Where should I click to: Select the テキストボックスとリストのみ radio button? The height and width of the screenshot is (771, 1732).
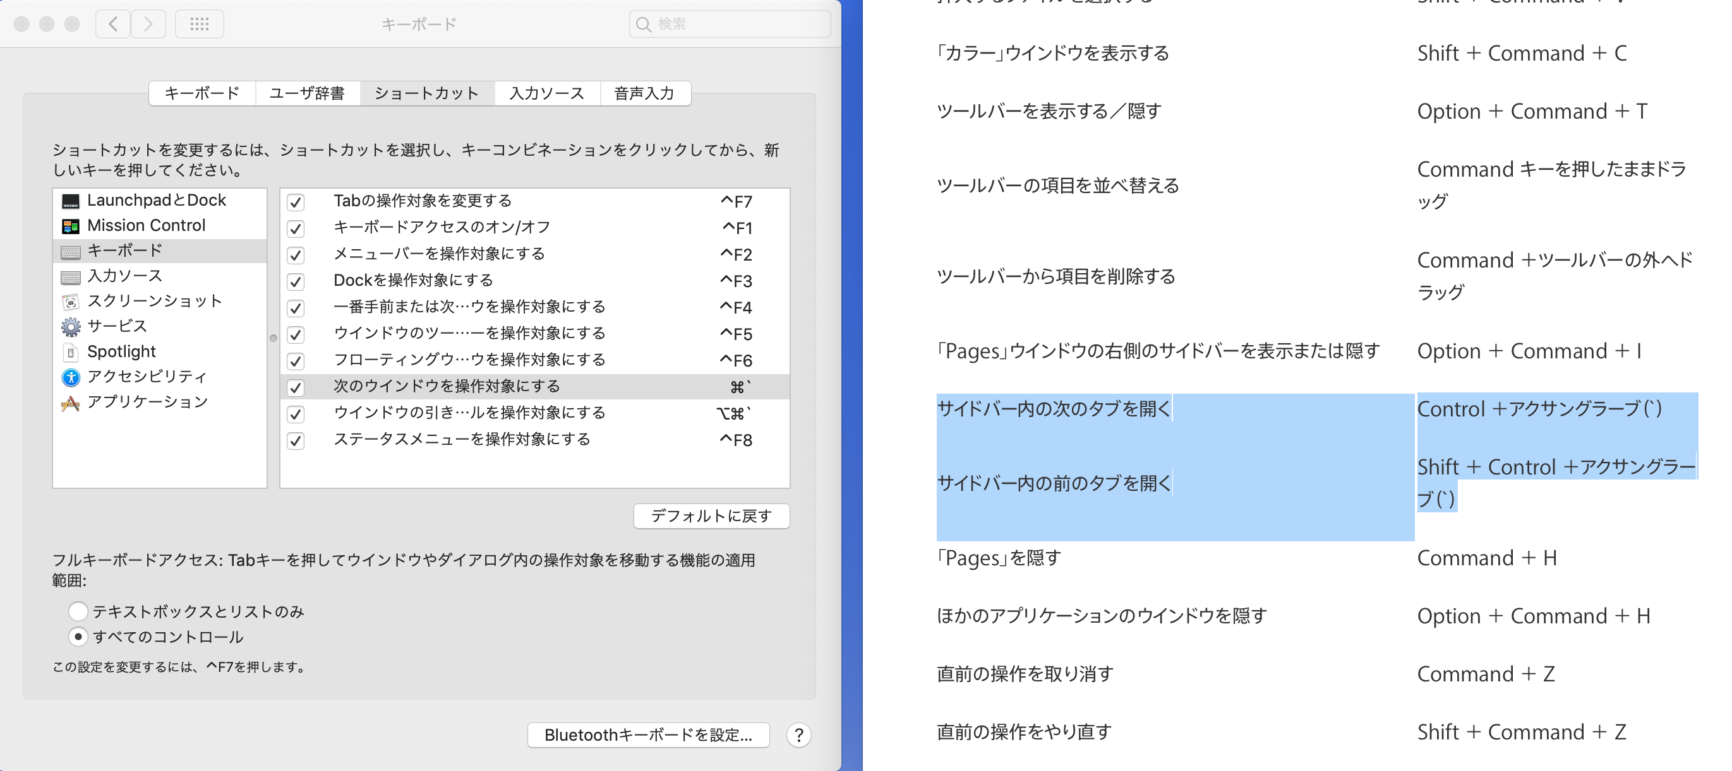point(78,611)
